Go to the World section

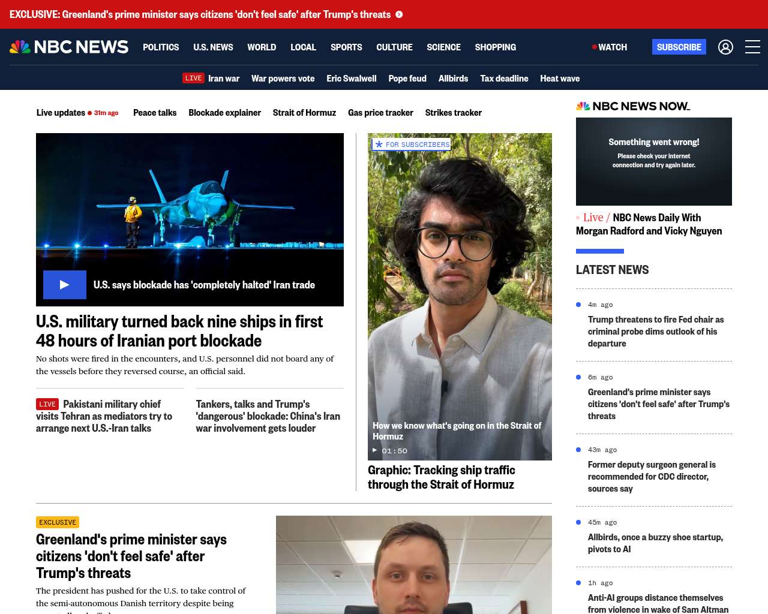point(262,47)
